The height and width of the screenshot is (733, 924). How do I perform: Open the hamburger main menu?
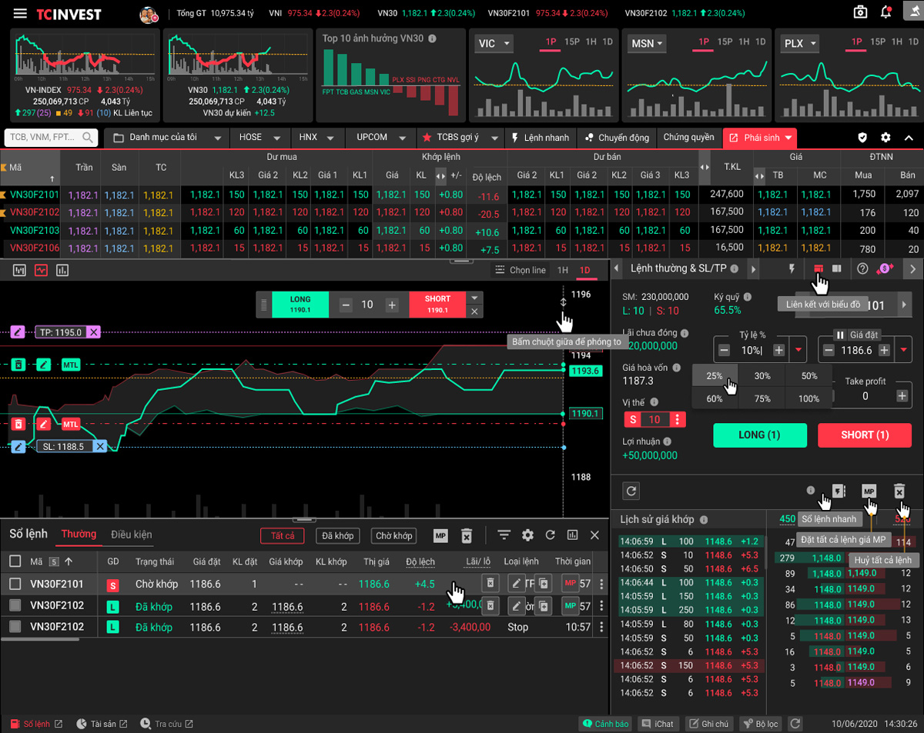tap(20, 14)
